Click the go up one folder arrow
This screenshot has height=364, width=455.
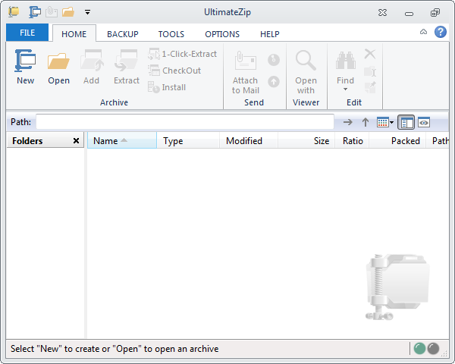click(365, 122)
